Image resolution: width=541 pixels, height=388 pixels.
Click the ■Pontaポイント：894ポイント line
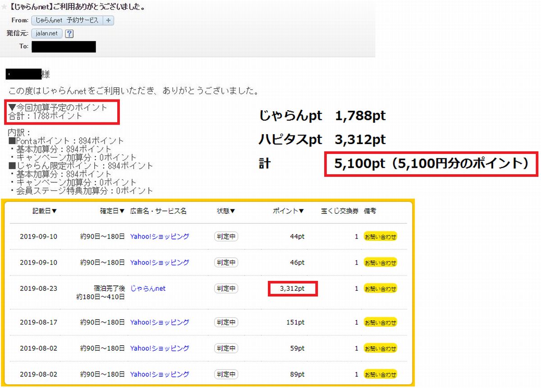pyautogui.click(x=66, y=141)
